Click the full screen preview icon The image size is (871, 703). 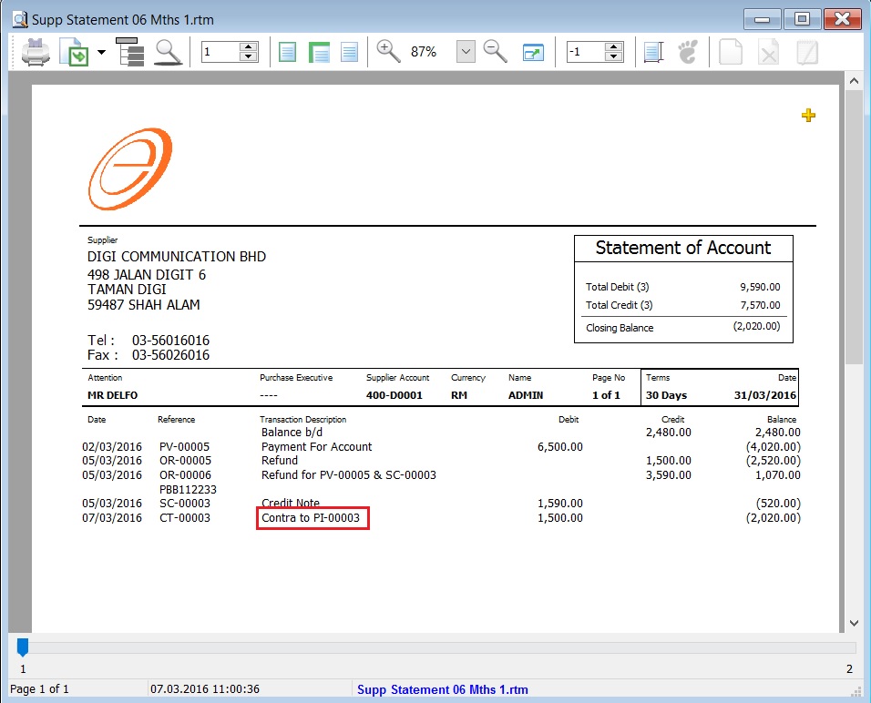tap(533, 52)
